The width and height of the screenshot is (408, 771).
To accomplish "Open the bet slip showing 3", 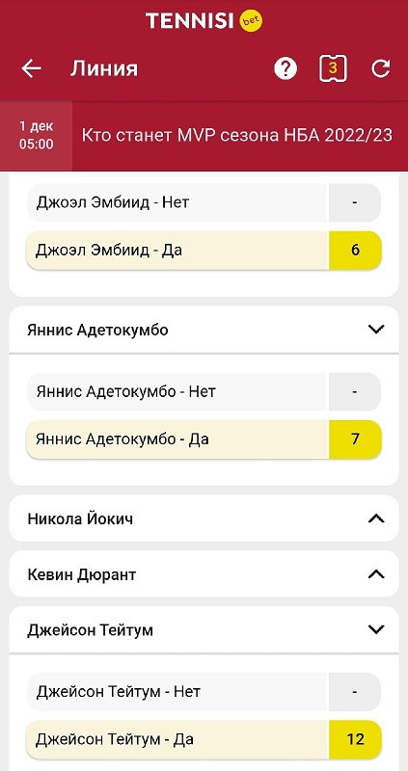I will point(333,68).
